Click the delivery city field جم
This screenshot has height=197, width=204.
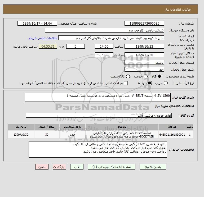pos(144,69)
